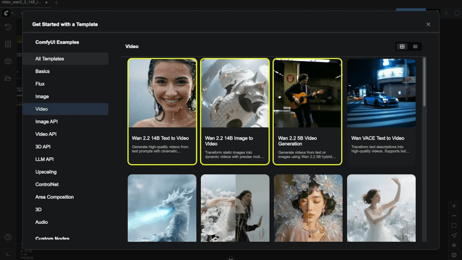Viewport: 462px width, 260px height.
Task: Toggle link visibility eye icon
Action: (454, 245)
